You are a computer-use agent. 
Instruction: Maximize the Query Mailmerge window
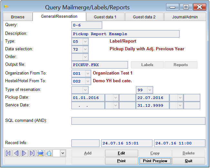(186, 7)
